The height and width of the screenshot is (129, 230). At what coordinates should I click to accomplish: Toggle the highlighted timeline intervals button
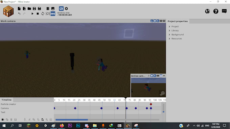pos(53,14)
